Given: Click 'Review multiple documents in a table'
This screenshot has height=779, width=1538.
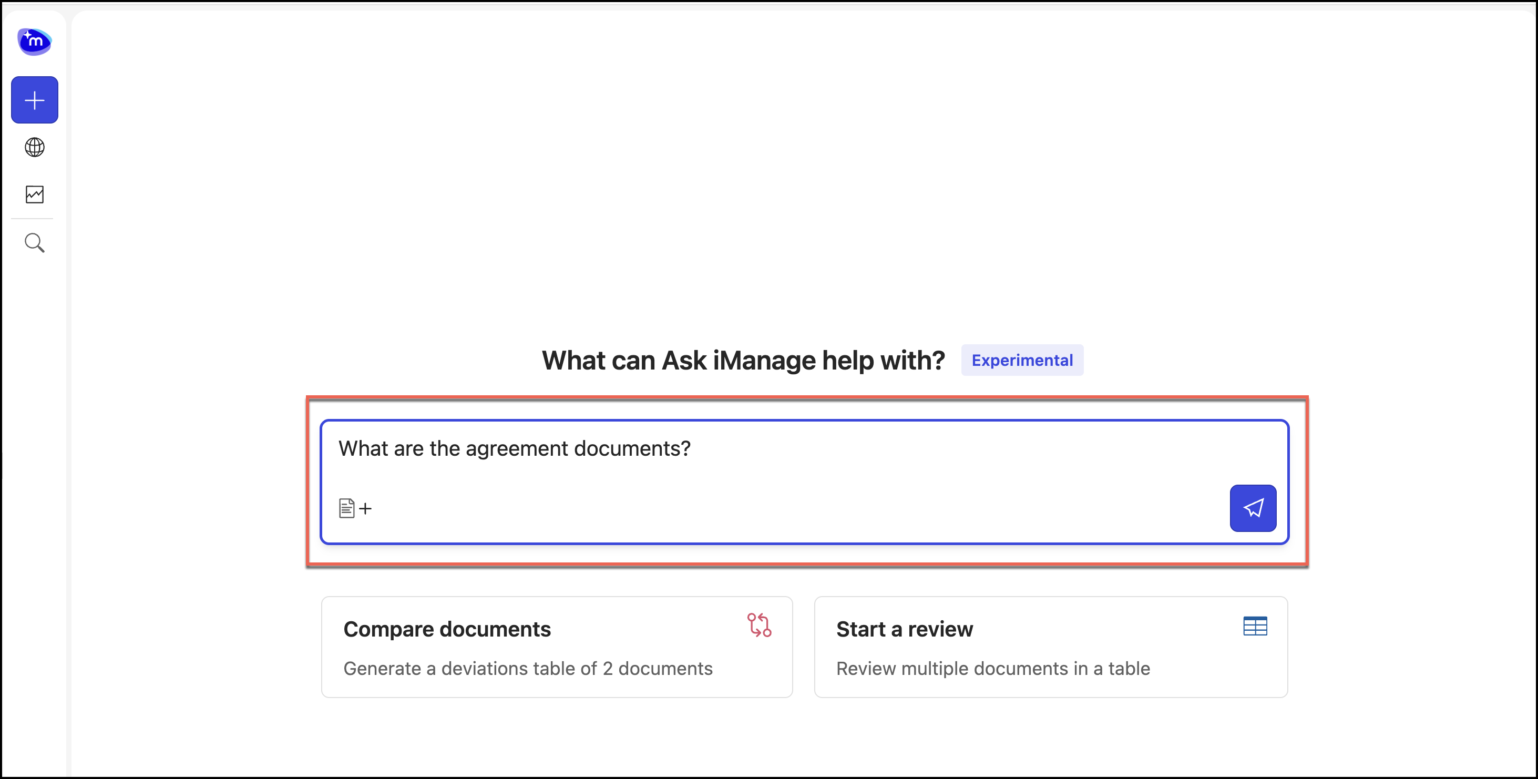Looking at the screenshot, I should [x=993, y=669].
